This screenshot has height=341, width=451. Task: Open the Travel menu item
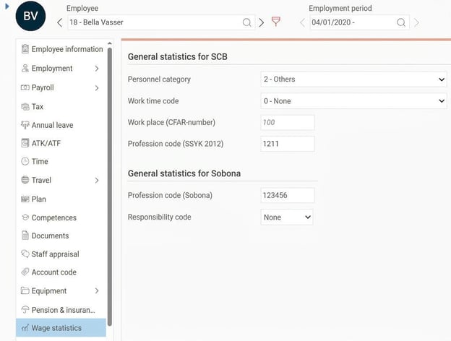pos(61,181)
